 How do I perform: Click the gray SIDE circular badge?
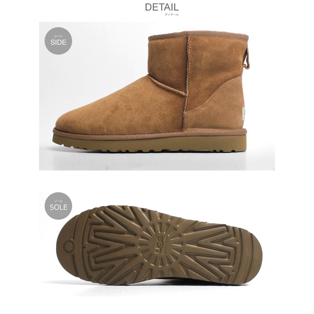pos(58,41)
